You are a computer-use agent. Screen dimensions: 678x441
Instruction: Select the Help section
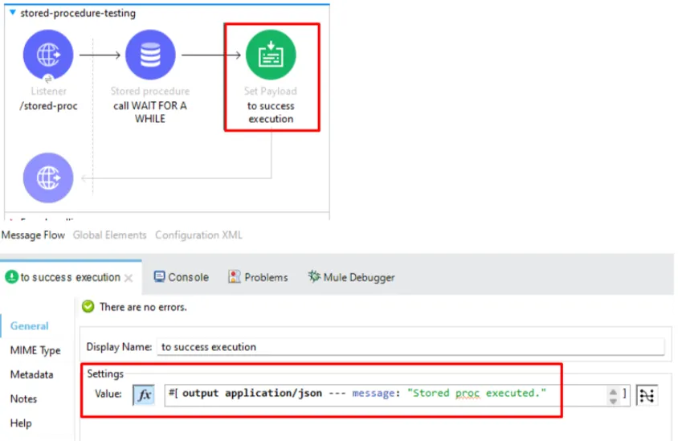(21, 423)
